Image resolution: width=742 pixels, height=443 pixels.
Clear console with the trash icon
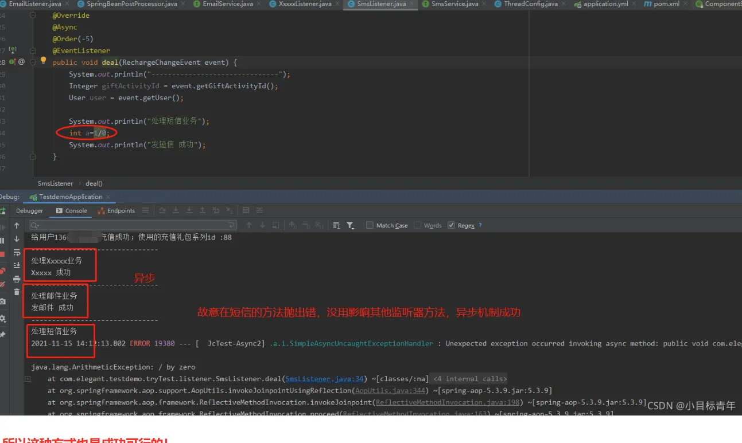(17, 292)
